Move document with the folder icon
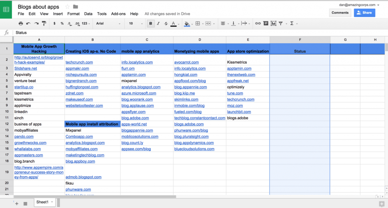 click(x=75, y=7)
